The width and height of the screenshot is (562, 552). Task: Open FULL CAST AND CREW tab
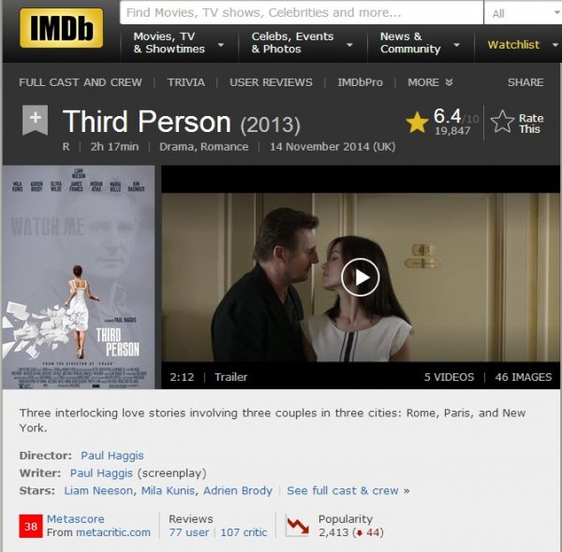(81, 82)
